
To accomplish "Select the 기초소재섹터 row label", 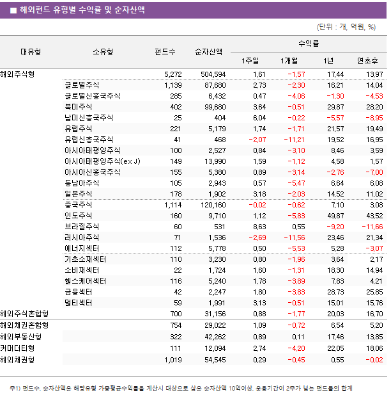I will click(85, 259).
